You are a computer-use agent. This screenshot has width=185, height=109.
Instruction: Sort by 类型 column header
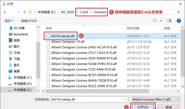167,28
